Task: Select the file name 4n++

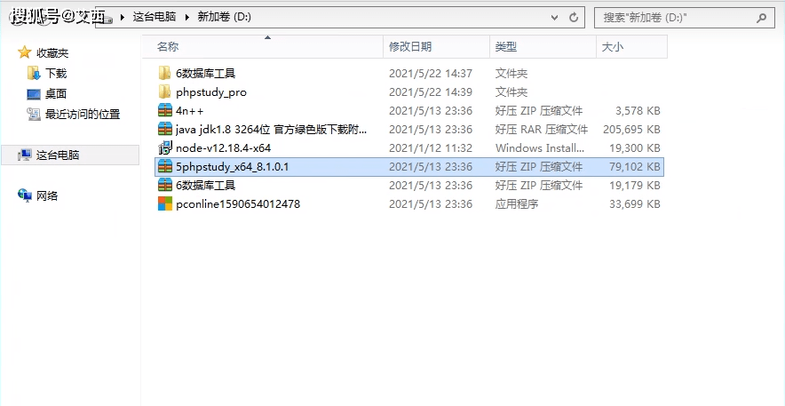Action: (190, 111)
